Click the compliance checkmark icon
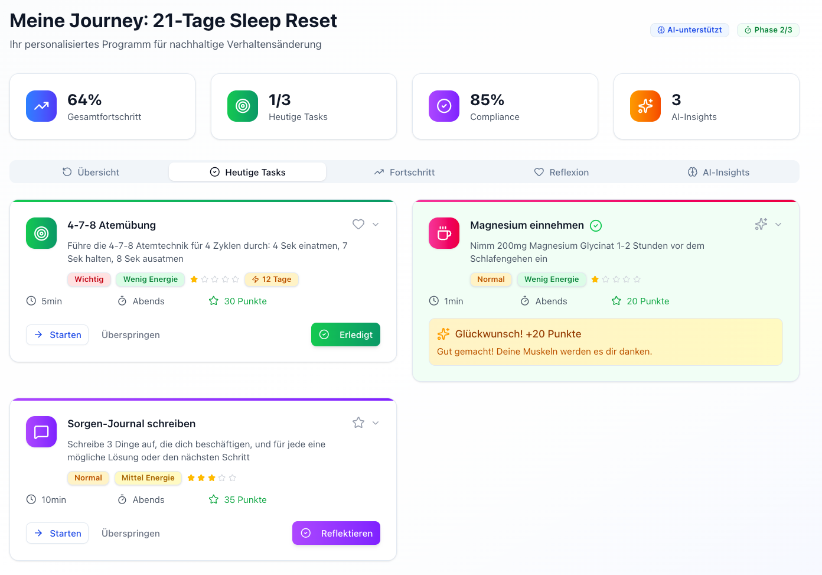 pyautogui.click(x=443, y=106)
